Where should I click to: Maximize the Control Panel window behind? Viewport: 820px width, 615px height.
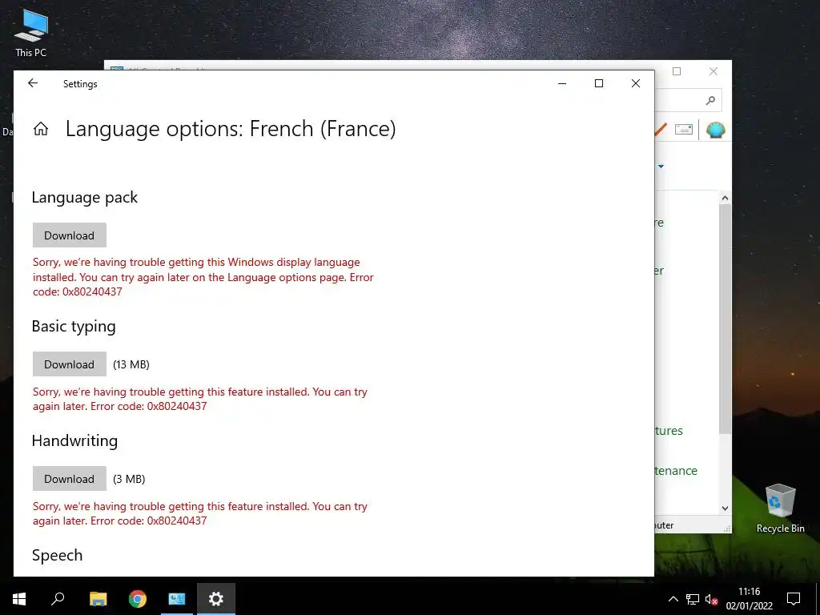pyautogui.click(x=677, y=71)
